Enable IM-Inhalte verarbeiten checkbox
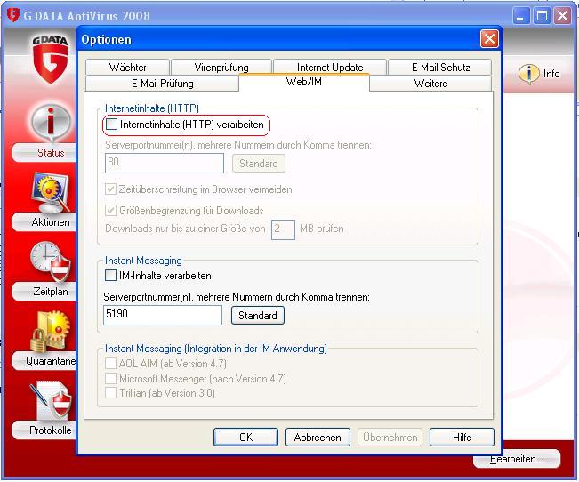The width and height of the screenshot is (579, 482). pos(110,276)
